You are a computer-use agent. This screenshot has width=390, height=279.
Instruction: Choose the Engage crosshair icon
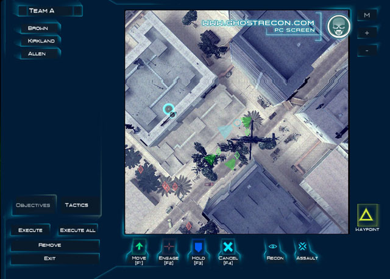pyautogui.click(x=169, y=247)
